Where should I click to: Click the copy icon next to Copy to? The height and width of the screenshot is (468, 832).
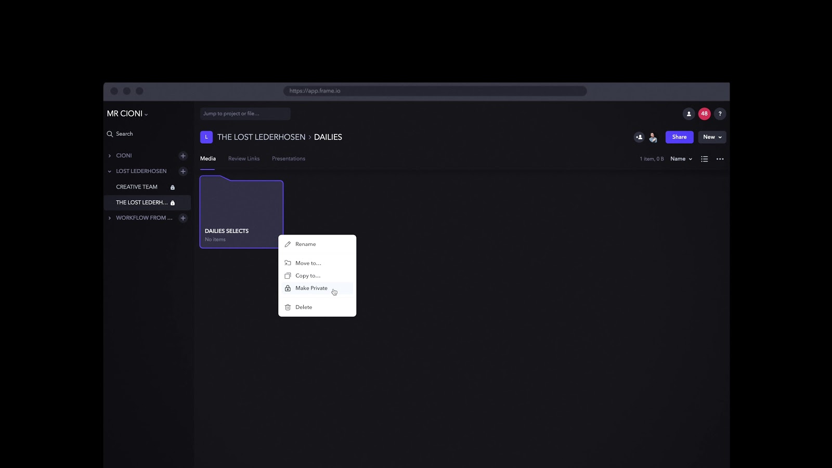pos(288,276)
